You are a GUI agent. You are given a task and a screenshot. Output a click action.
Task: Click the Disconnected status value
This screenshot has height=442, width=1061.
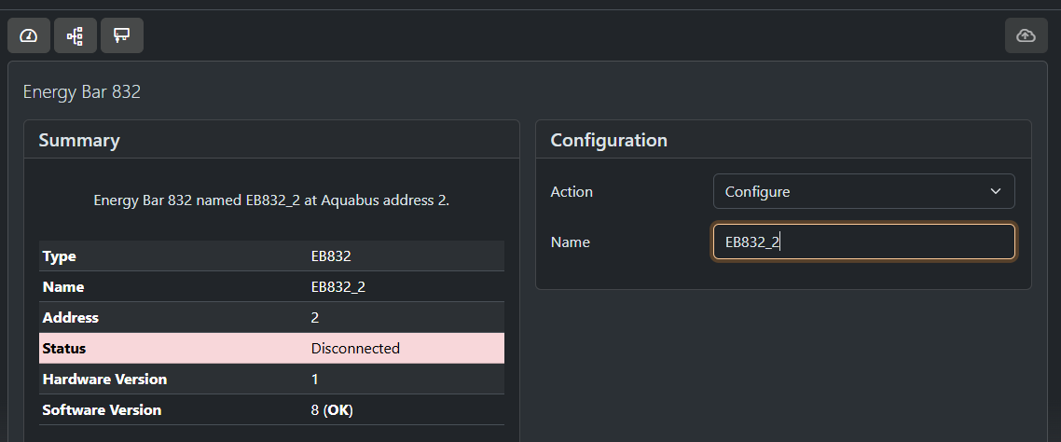(355, 348)
